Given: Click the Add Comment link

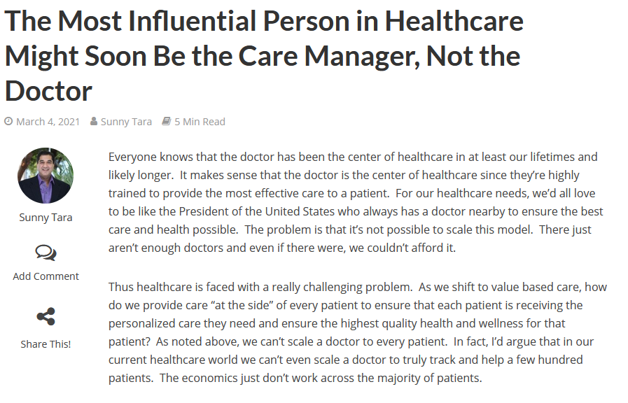Looking at the screenshot, I should click(x=46, y=276).
